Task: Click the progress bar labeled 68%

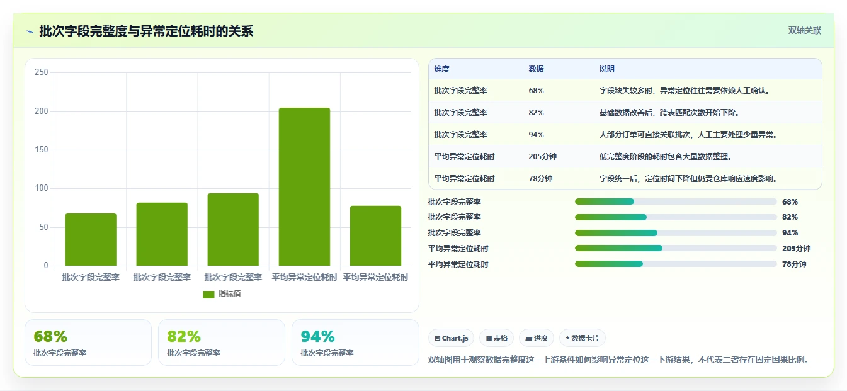Action: 676,201
